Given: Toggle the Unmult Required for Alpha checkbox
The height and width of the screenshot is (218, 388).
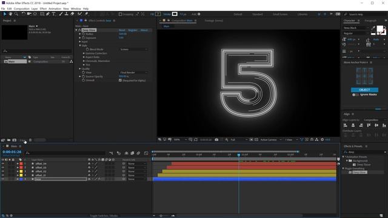Looking at the screenshot, I should pyautogui.click(x=120, y=81).
